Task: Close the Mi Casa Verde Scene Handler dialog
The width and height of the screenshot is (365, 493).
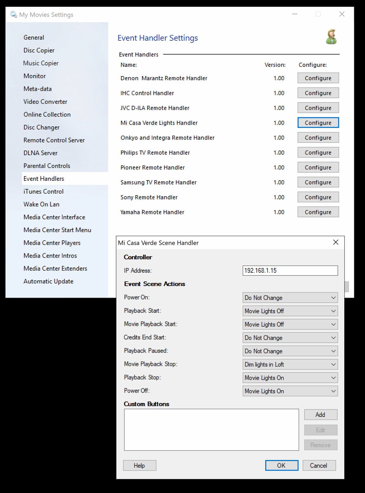Action: (x=336, y=242)
